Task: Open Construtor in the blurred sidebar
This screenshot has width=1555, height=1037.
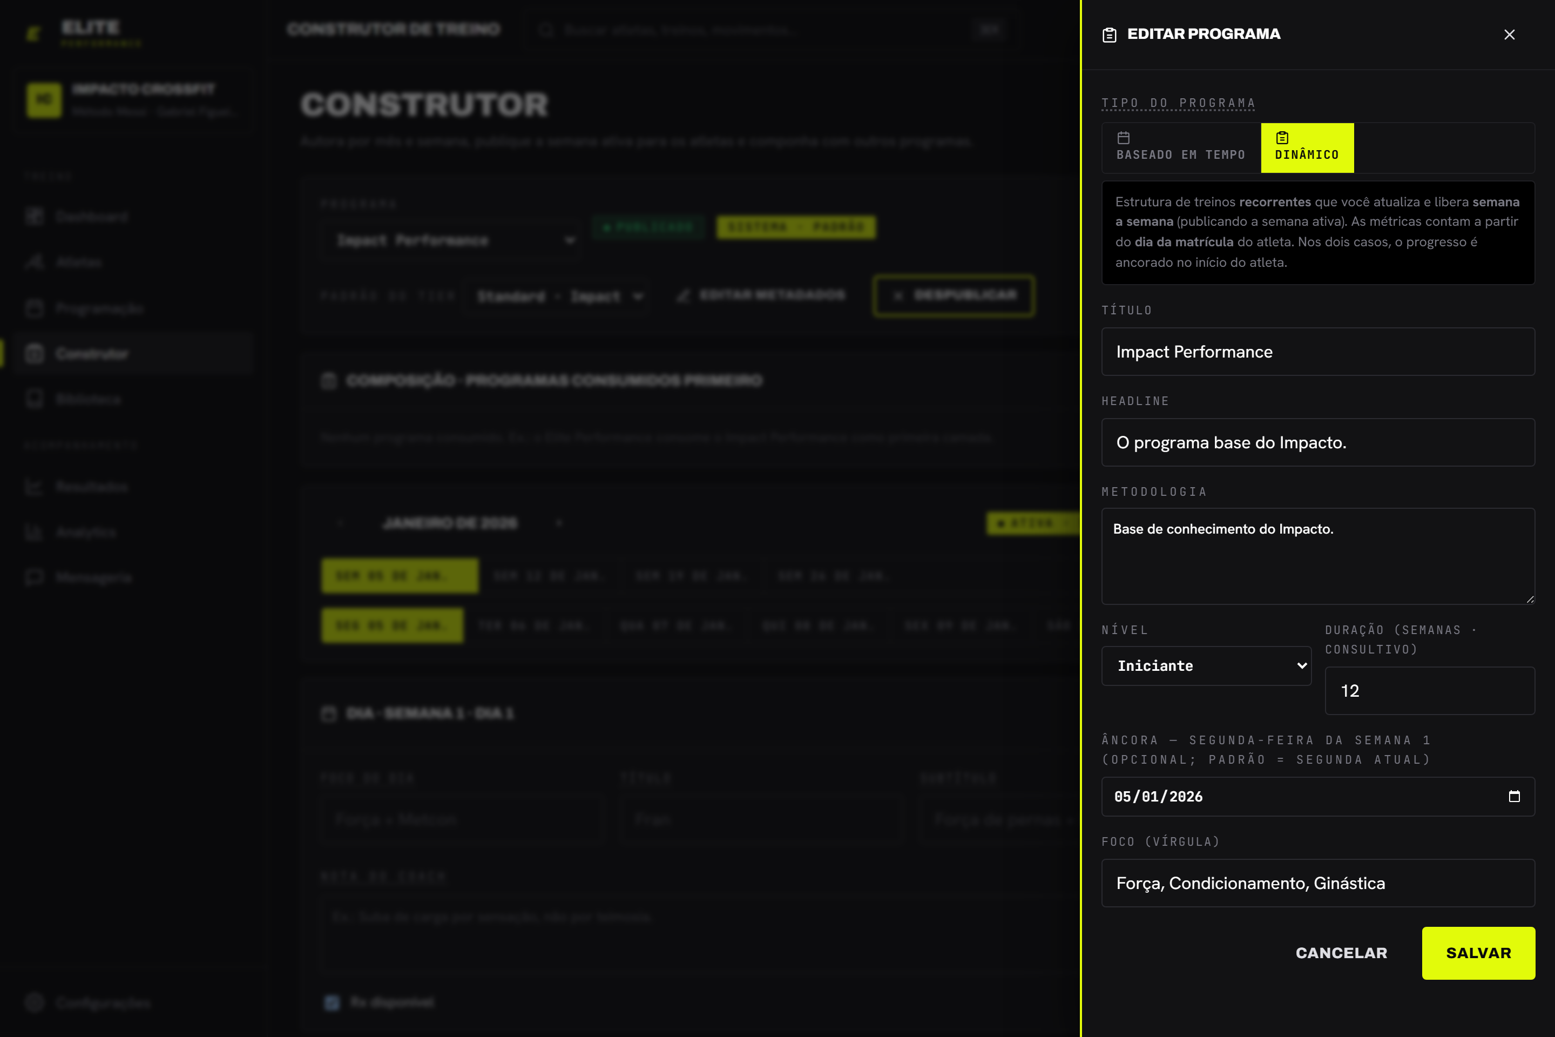Action: (x=133, y=354)
